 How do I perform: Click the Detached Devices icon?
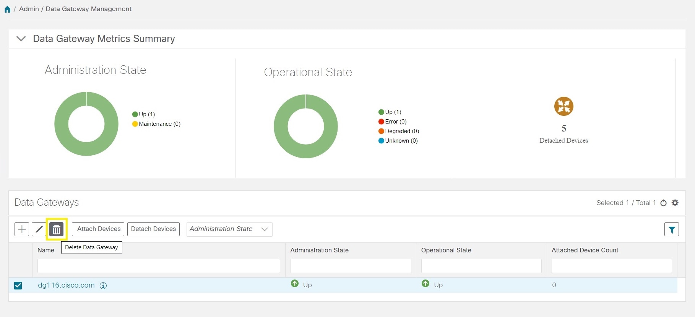pyautogui.click(x=563, y=106)
